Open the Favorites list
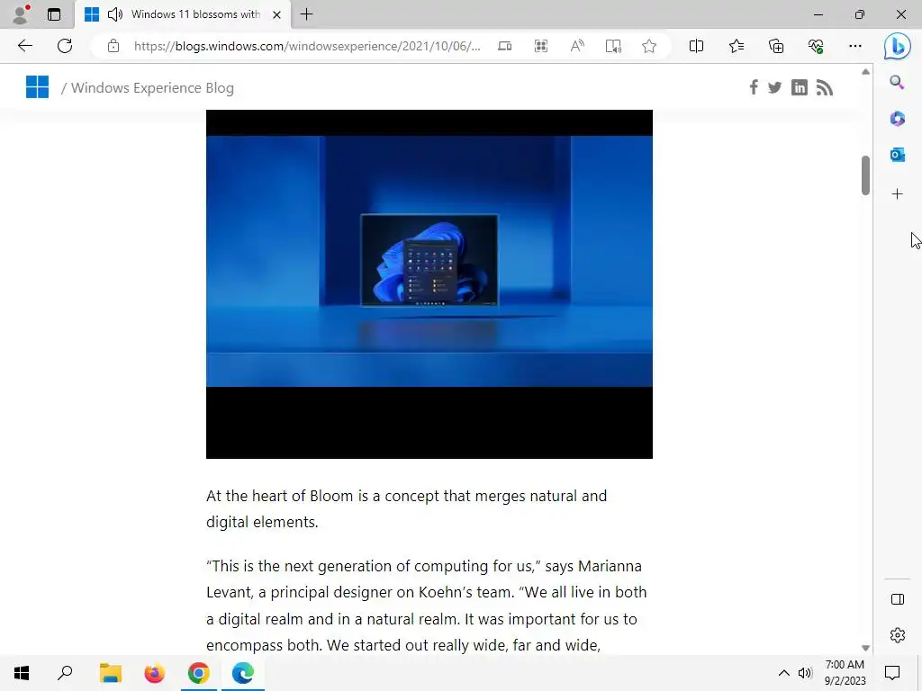The image size is (922, 691). (x=737, y=46)
